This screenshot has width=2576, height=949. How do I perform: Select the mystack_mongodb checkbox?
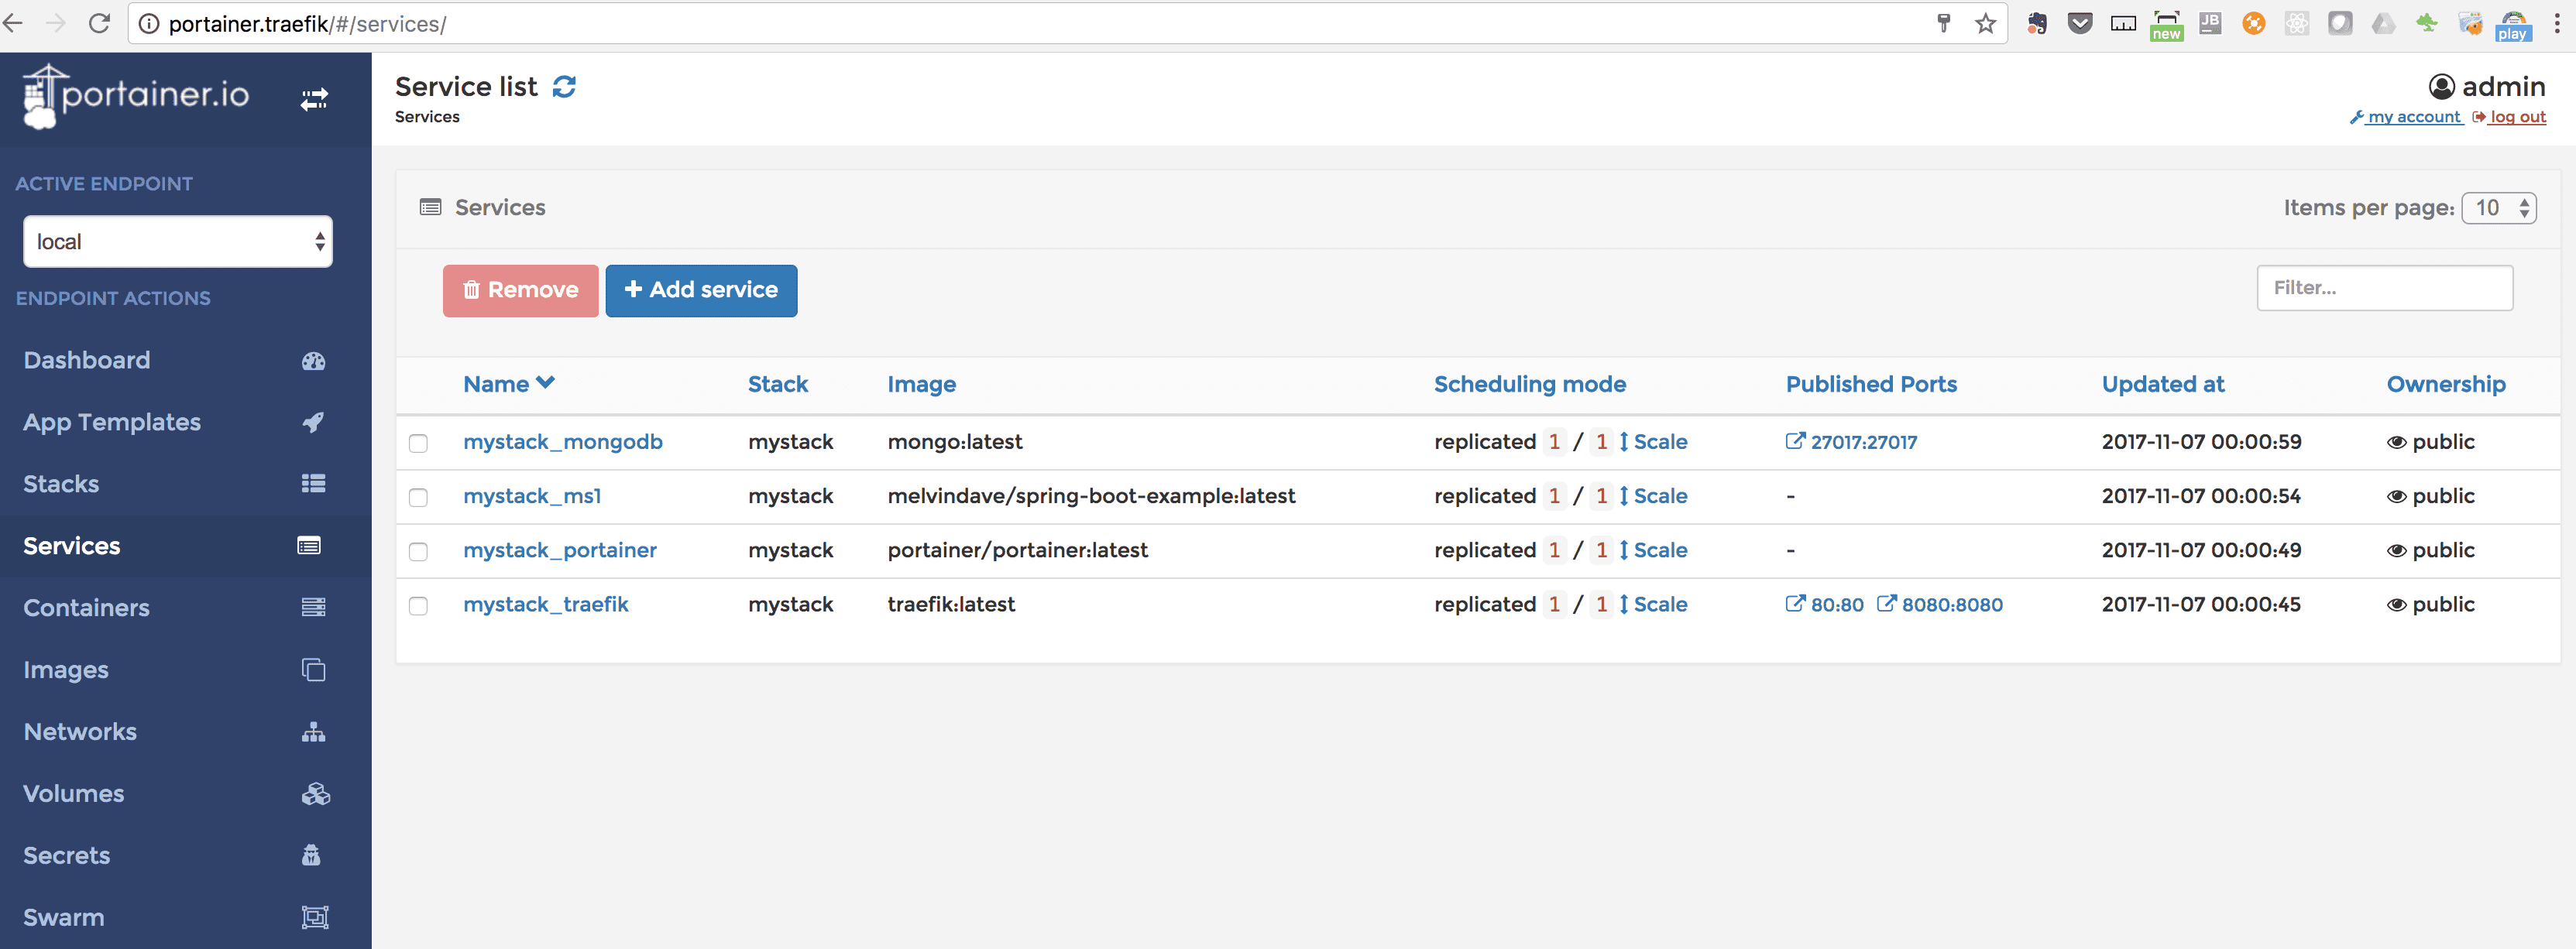click(418, 444)
